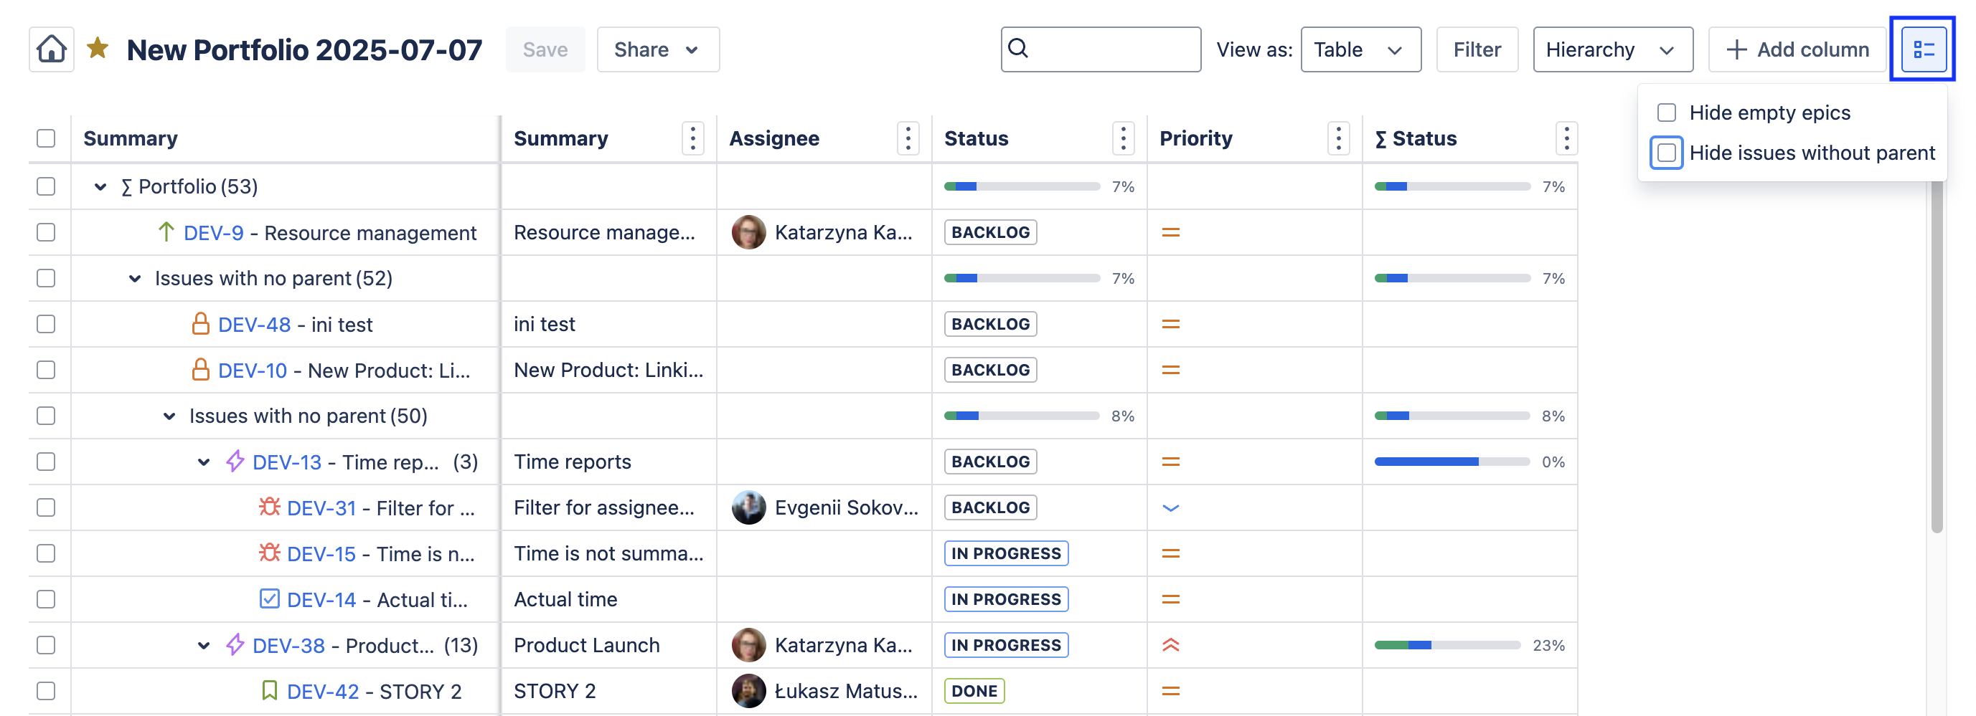Select the DEV-9 row checkbox
The width and height of the screenshot is (1976, 716).
pyautogui.click(x=46, y=232)
